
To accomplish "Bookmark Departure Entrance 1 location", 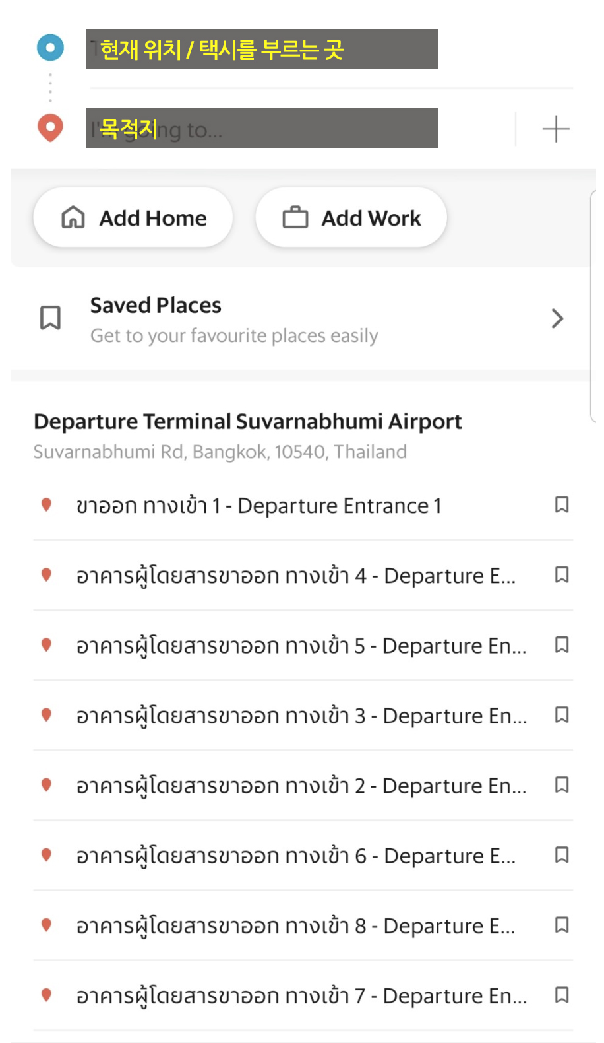I will (562, 505).
